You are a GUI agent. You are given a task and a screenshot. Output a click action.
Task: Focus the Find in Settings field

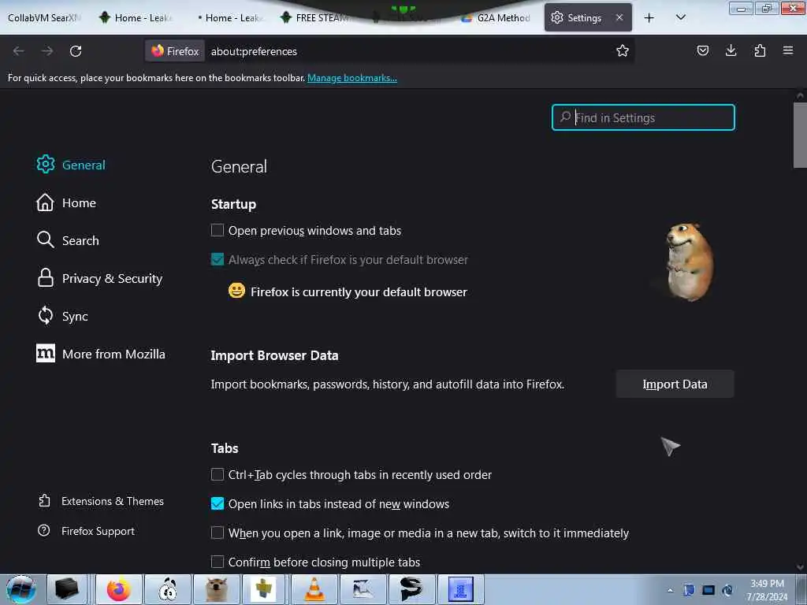(643, 118)
